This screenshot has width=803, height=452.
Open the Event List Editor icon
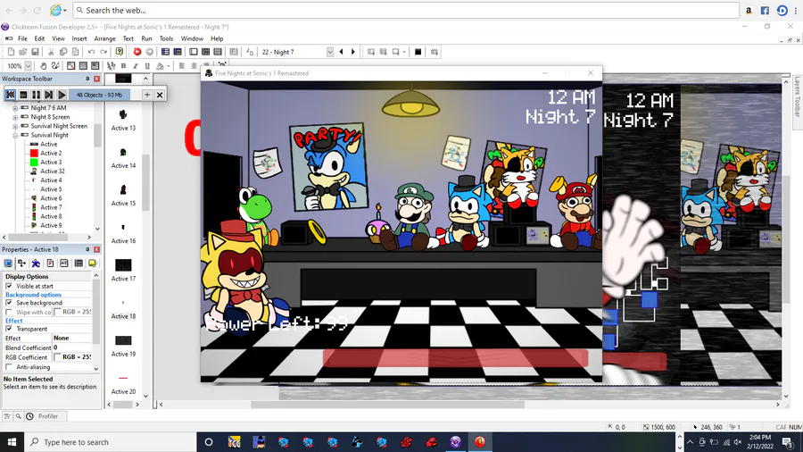coord(218,52)
